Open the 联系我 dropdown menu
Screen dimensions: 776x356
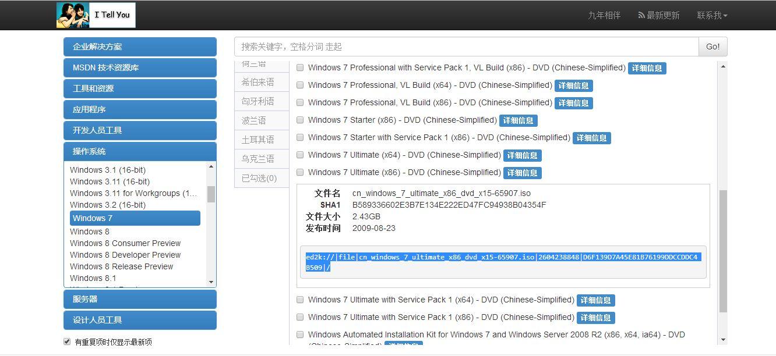pos(712,16)
